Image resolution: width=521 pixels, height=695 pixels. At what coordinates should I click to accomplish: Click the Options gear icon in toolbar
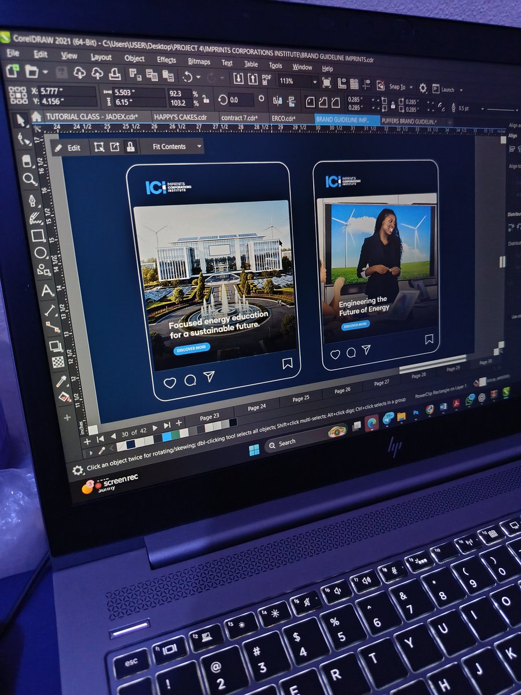(423, 88)
